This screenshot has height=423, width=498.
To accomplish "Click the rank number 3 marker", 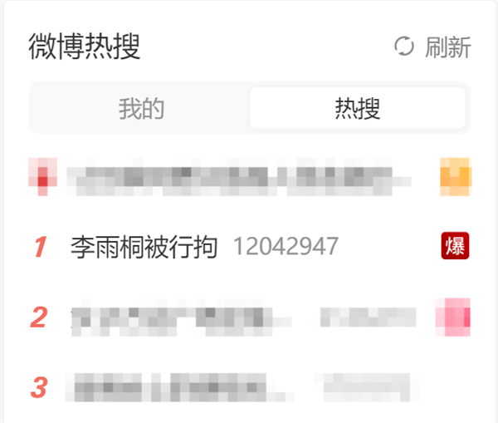I will pyautogui.click(x=39, y=387).
